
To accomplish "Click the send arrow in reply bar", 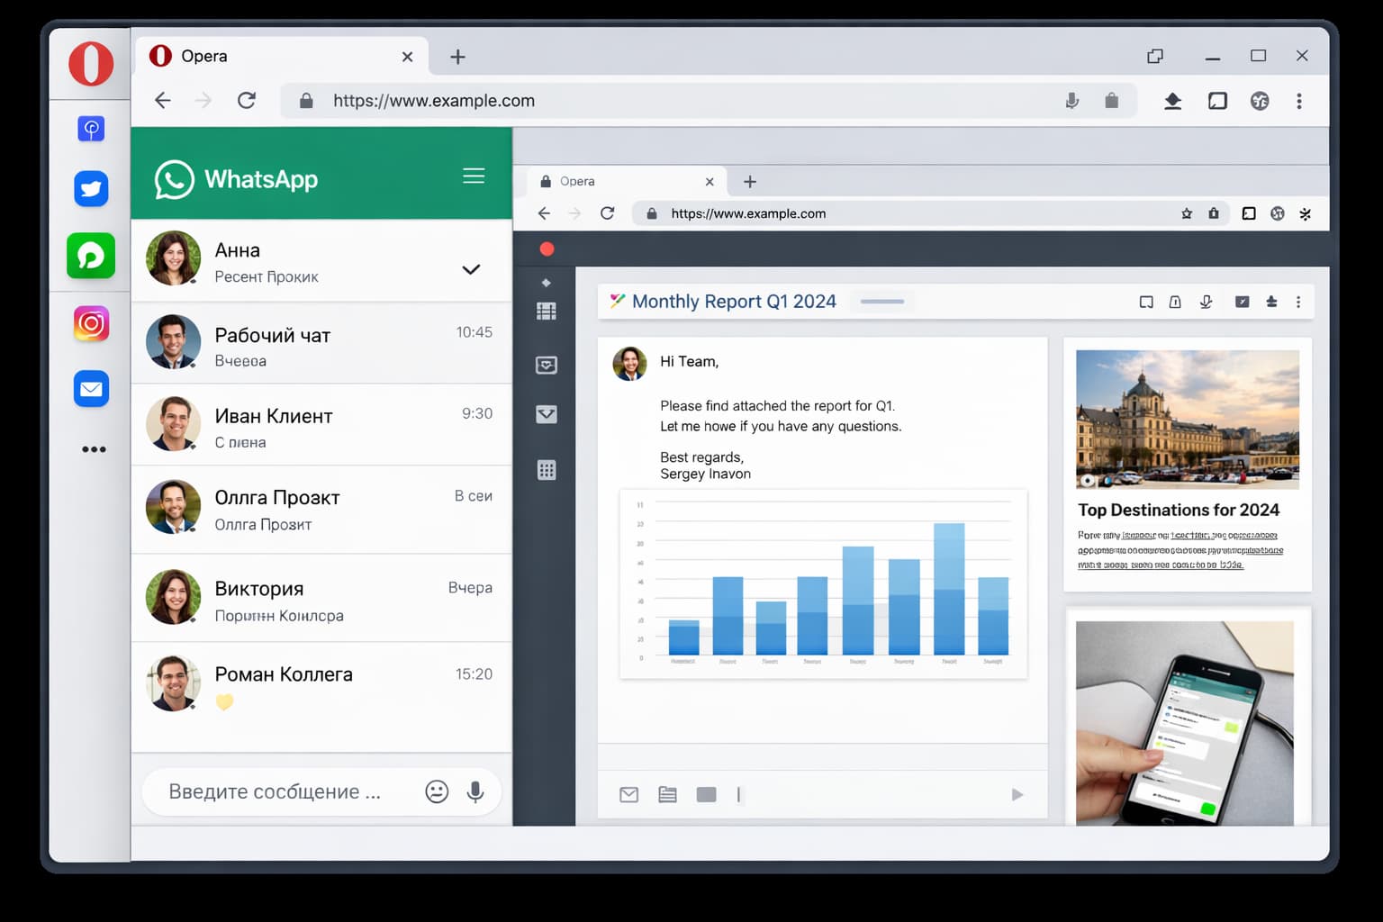I will pos(1017,794).
